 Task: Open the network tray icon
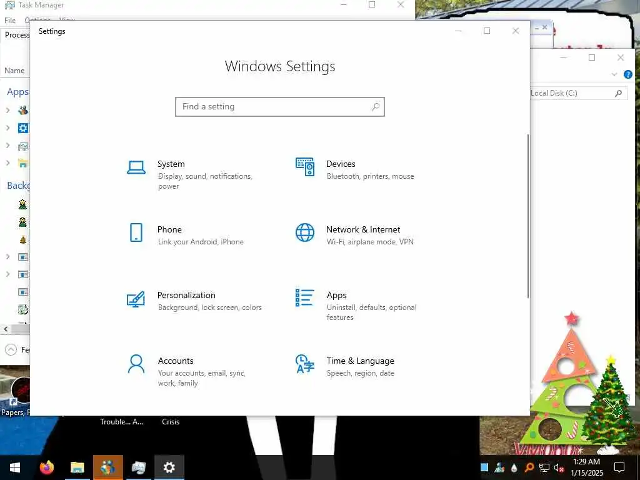click(544, 467)
